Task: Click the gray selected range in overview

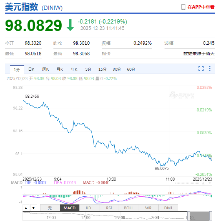Action: pos(200,216)
